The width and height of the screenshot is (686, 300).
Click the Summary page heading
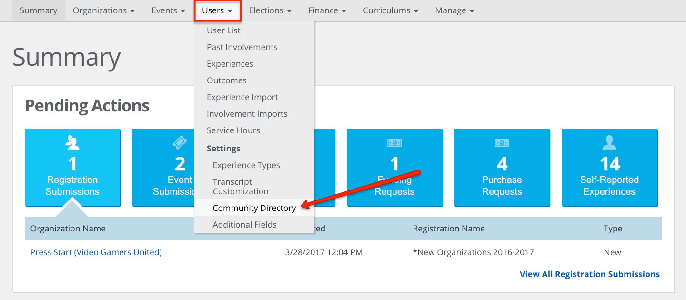pyautogui.click(x=67, y=57)
